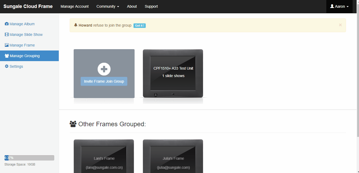Click the user icon next to Aaron
This screenshot has height=173, width=359.
coord(332,6)
